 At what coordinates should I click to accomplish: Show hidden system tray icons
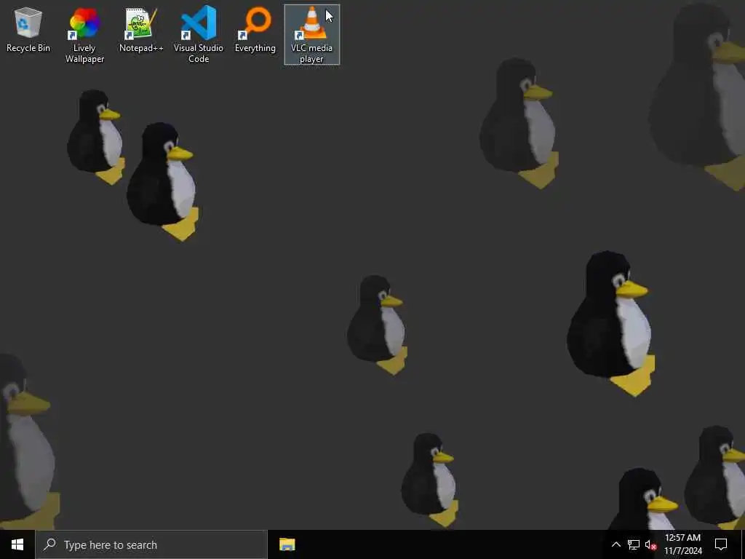615,544
